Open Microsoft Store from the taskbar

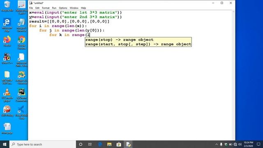point(119,144)
